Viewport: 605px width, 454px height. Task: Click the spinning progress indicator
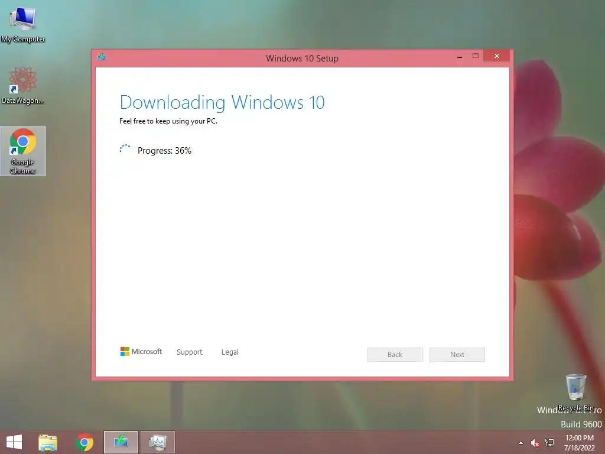tap(125, 150)
